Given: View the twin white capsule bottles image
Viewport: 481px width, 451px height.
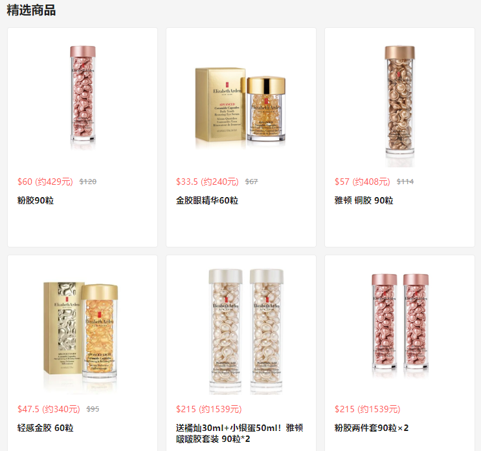Looking at the screenshot, I should [246, 331].
